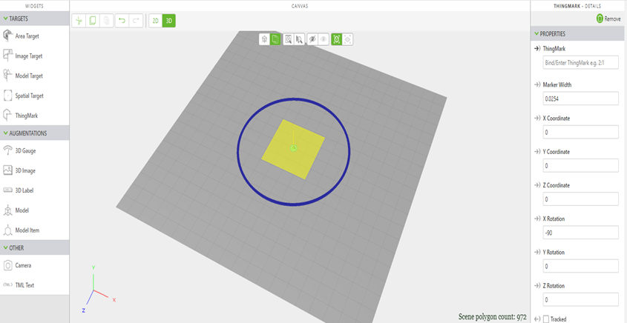This screenshot has width=627, height=323.
Task: Click the X Rotation field showing -90
Action: click(x=580, y=233)
